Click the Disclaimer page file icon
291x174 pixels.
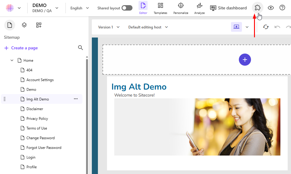(x=22, y=109)
